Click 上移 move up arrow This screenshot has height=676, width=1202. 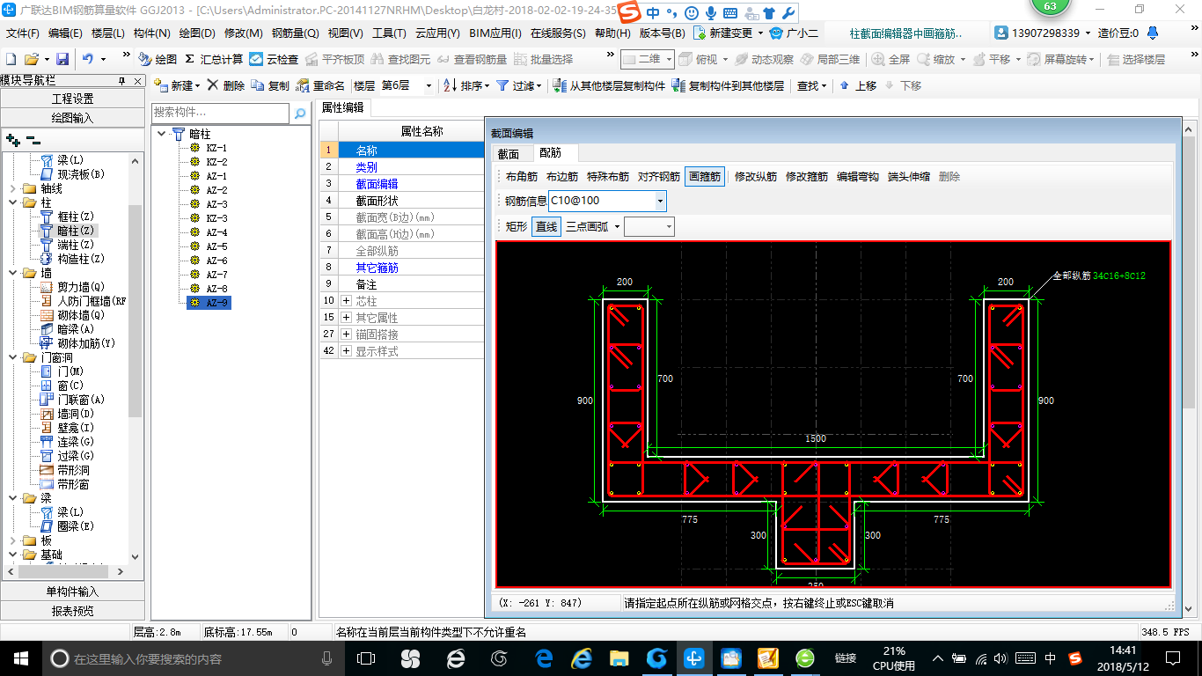pos(857,85)
